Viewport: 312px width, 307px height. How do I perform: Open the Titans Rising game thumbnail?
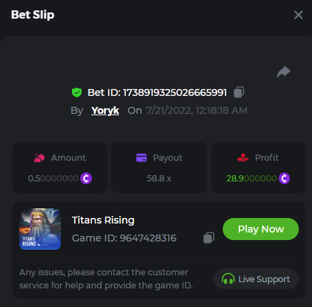click(40, 229)
